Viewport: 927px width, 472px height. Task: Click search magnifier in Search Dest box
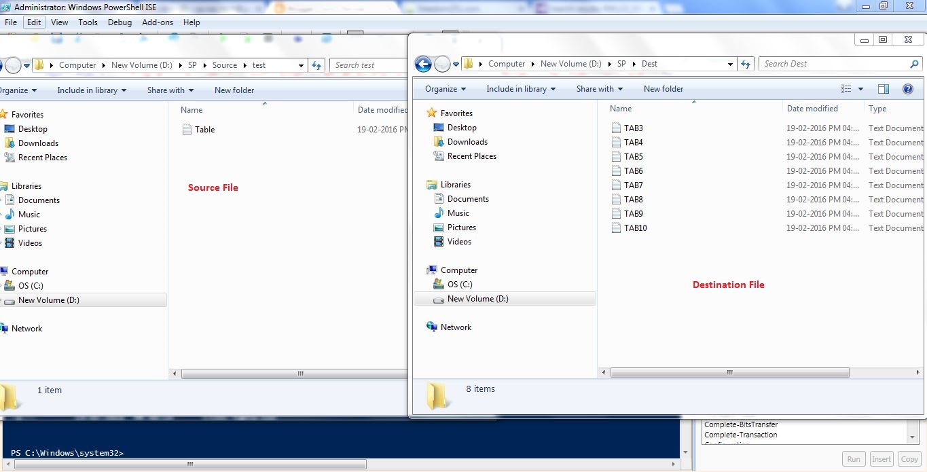click(914, 64)
